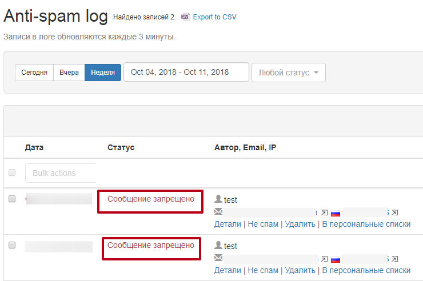Open external link icon after second row IP

point(395,258)
